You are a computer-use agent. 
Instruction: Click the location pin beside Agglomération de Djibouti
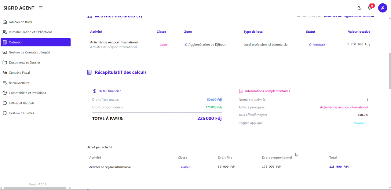coord(185,44)
